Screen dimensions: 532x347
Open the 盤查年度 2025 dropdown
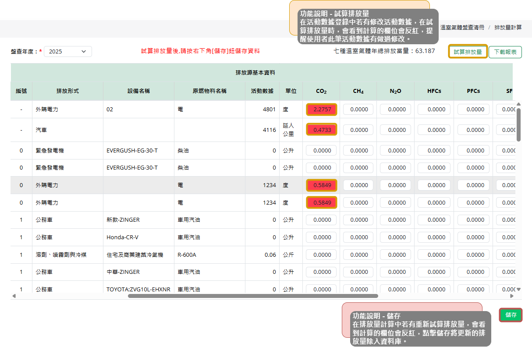[68, 51]
